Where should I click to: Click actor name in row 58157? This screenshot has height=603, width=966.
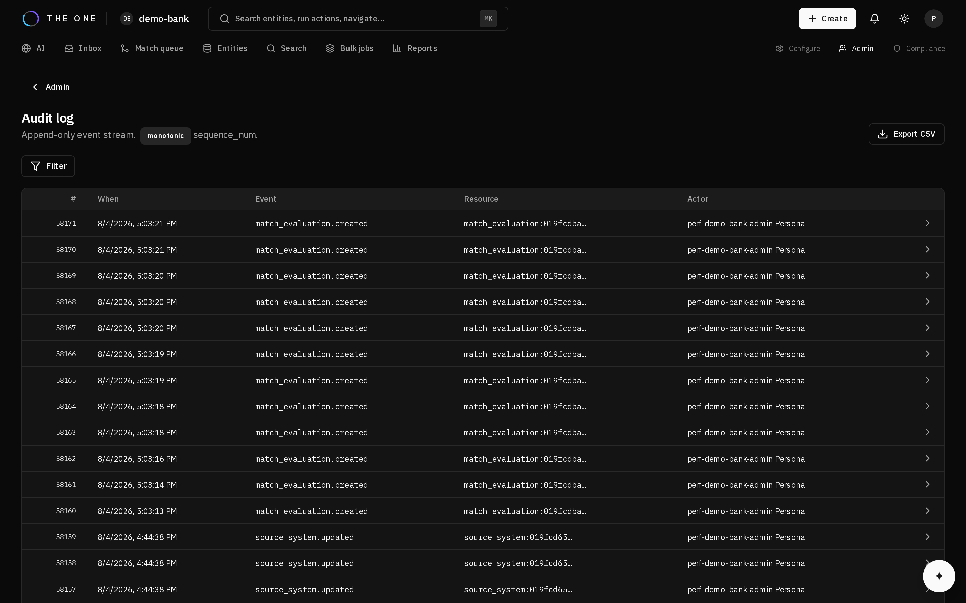point(746,590)
